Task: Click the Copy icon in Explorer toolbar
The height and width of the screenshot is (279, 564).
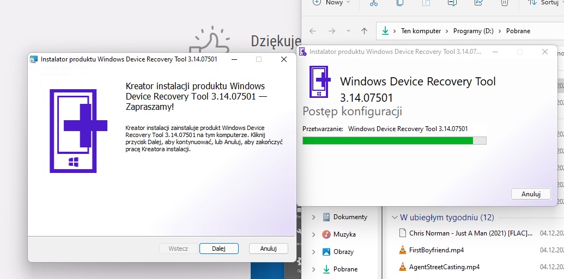Action: [400, 3]
